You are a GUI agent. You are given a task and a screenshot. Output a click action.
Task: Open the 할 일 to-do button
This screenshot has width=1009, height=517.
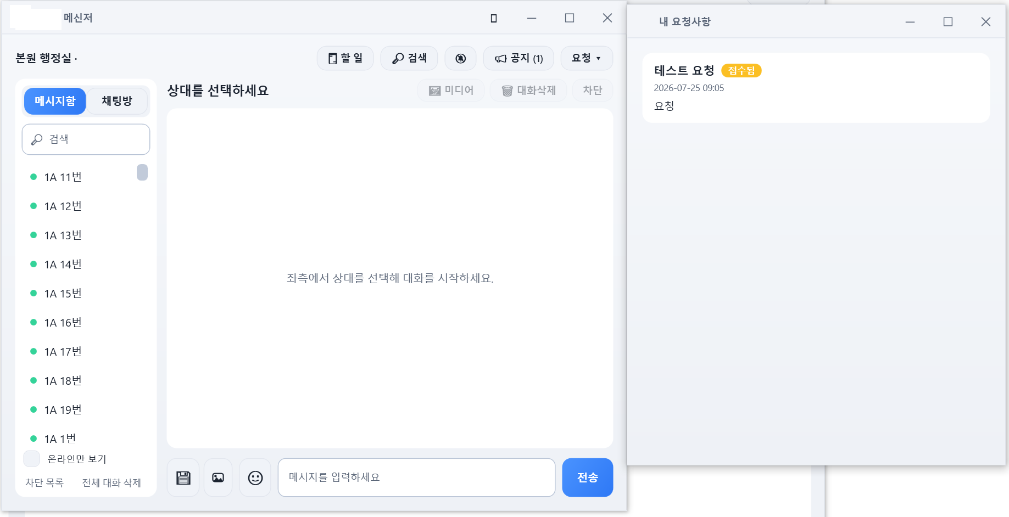345,58
